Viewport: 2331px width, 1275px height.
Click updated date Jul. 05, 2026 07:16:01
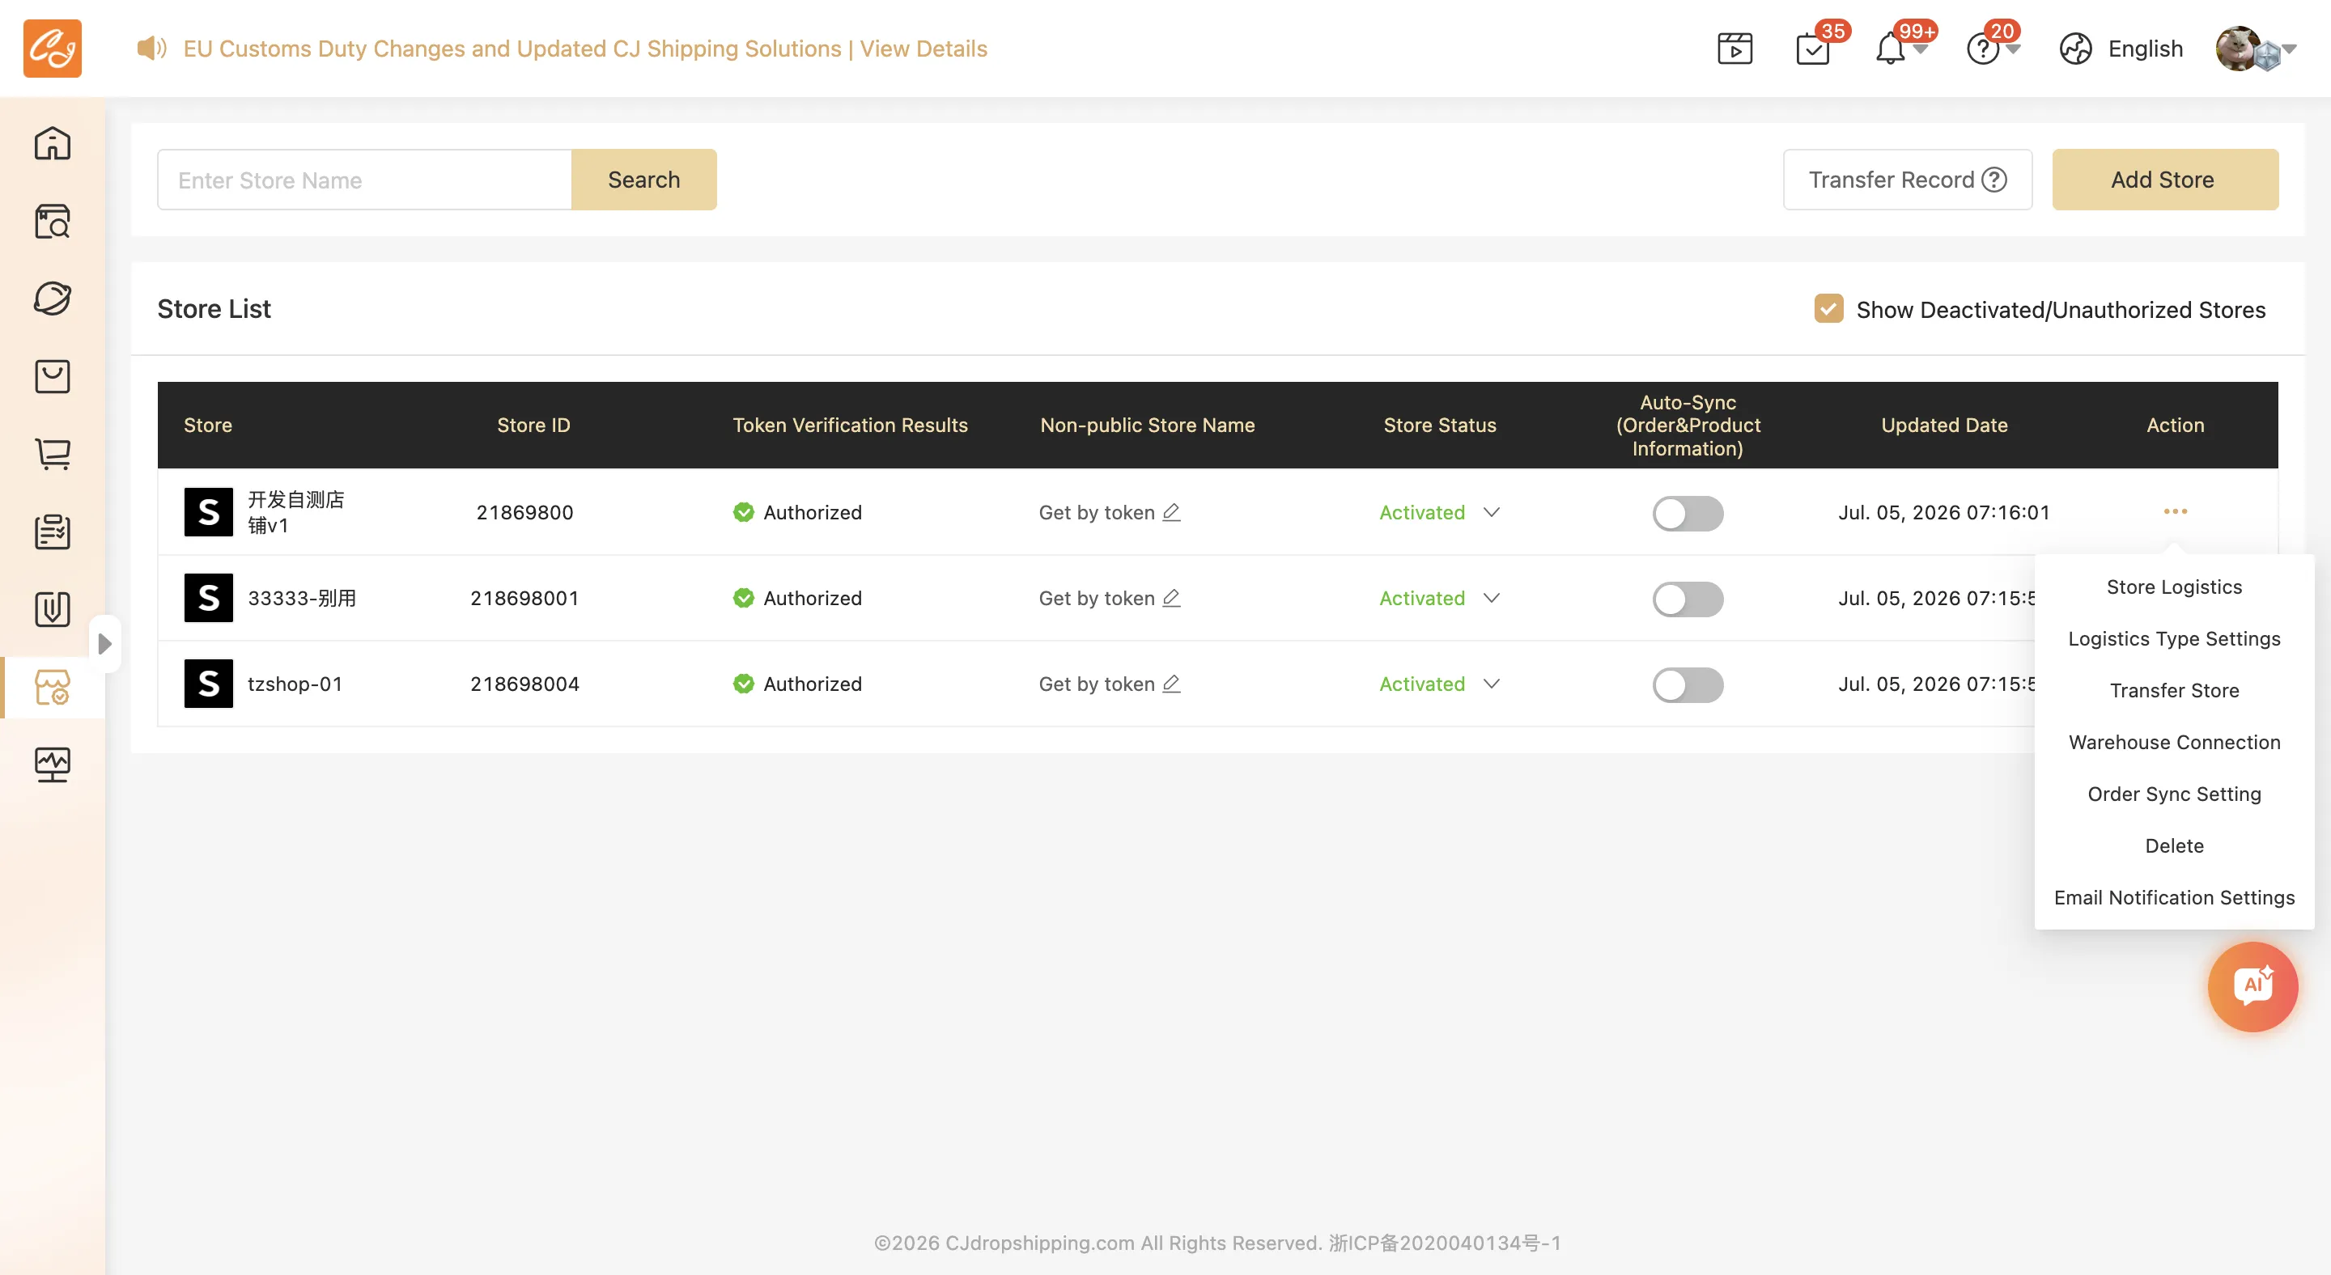tap(1943, 512)
